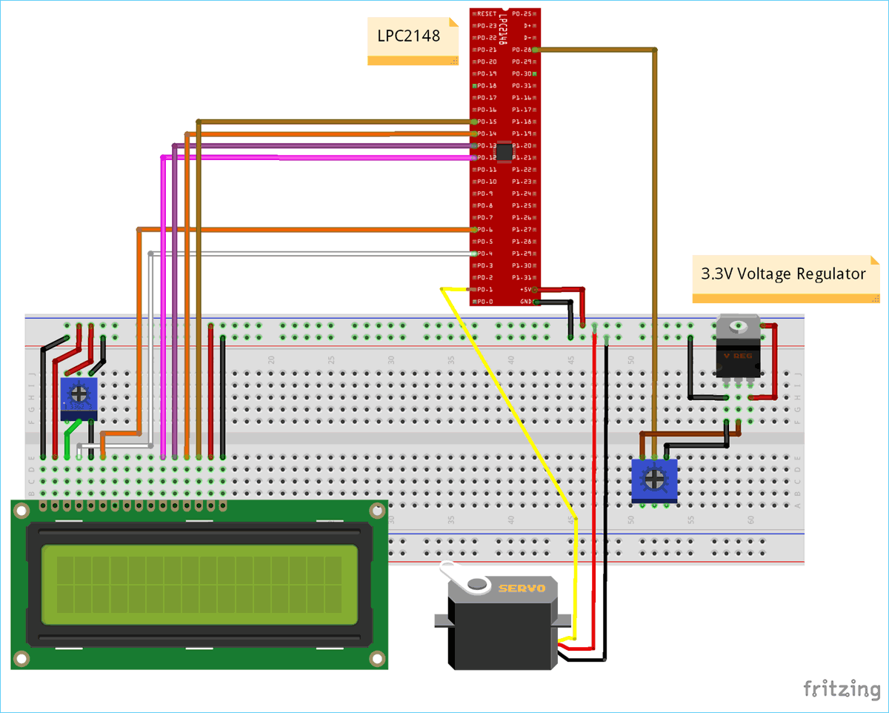Select the right blue potentiometer below the regulator

click(653, 480)
